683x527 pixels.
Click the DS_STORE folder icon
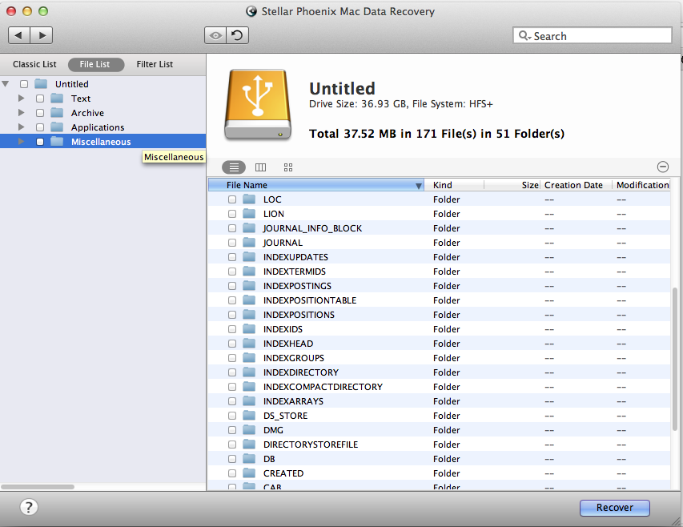click(249, 415)
